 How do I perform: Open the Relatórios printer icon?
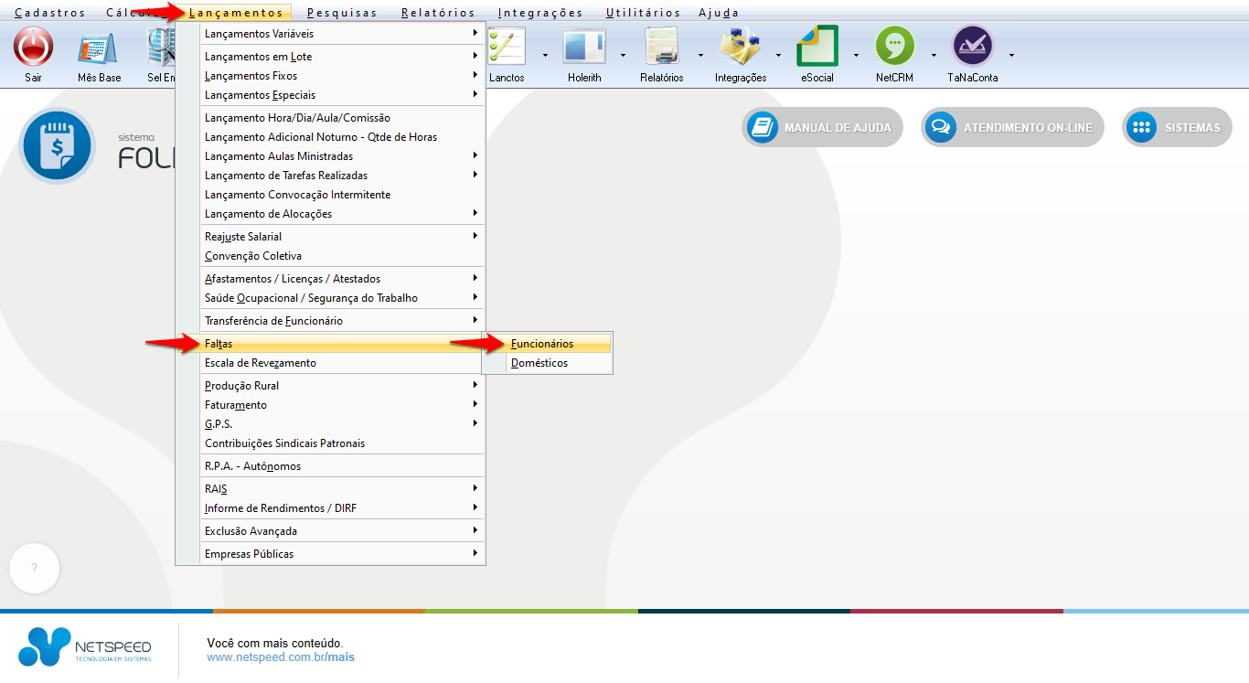[x=661, y=47]
